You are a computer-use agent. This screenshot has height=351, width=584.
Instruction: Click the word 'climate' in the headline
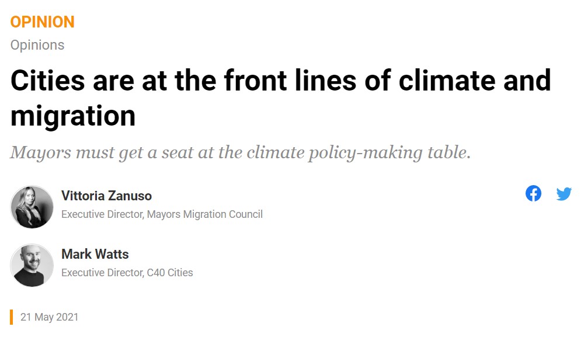[x=447, y=80]
